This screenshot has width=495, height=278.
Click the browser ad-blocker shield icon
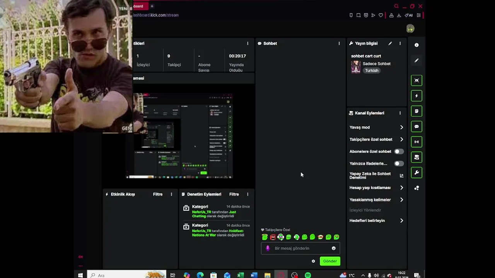(x=366, y=15)
